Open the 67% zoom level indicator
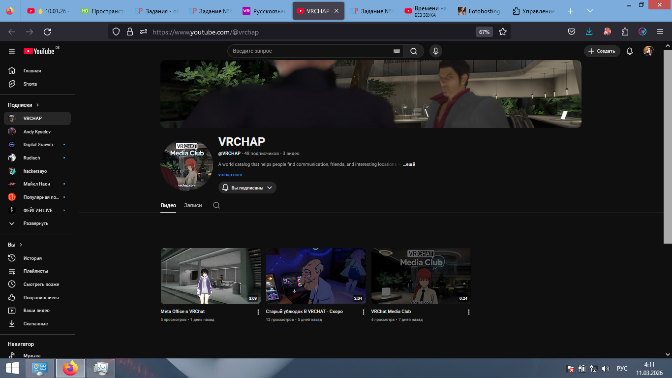The image size is (672, 378). click(484, 32)
